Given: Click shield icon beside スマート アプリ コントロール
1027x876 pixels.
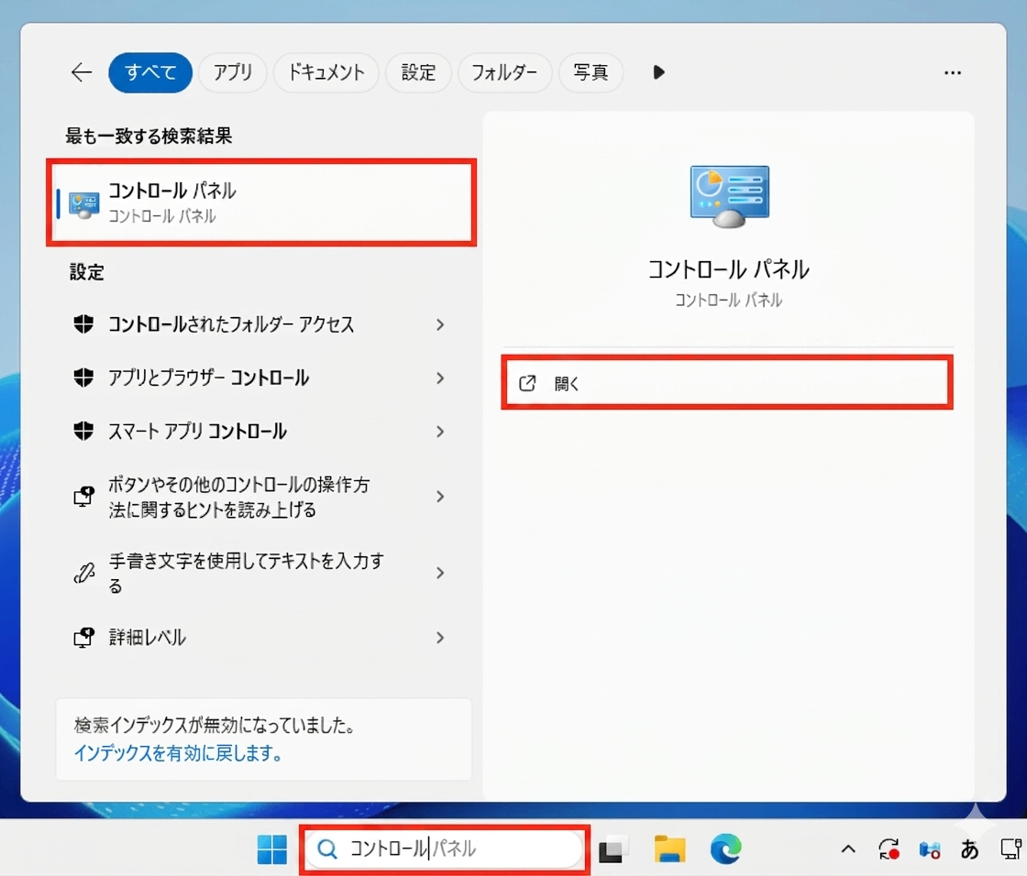Looking at the screenshot, I should pyautogui.click(x=83, y=432).
